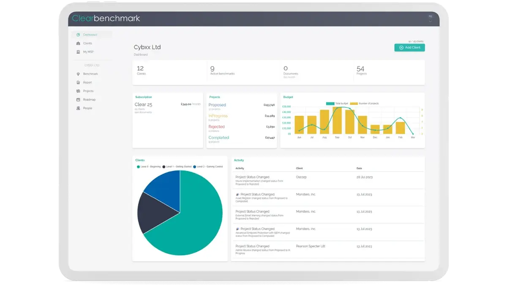Click the 12 Clients stat
507x286 pixels.
tap(141, 70)
